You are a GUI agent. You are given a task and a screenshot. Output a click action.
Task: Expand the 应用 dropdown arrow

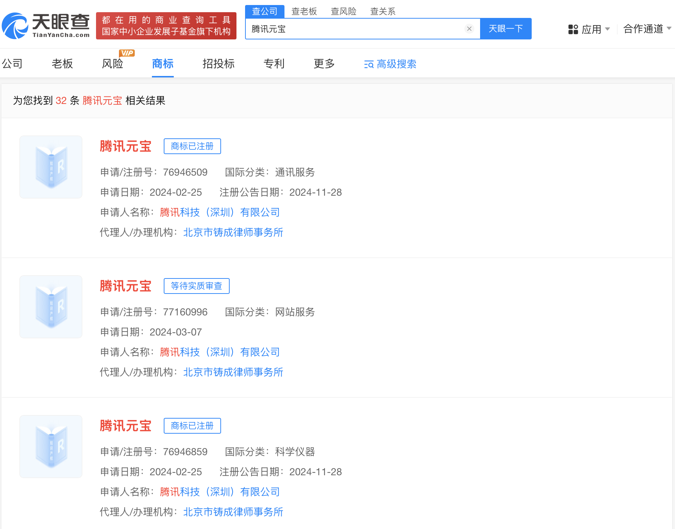pyautogui.click(x=607, y=29)
